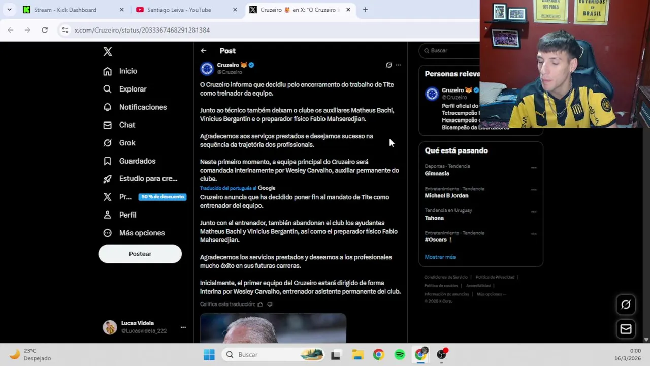Open File Explorer from the taskbar
Image resolution: width=650 pixels, height=366 pixels.
click(x=357, y=355)
